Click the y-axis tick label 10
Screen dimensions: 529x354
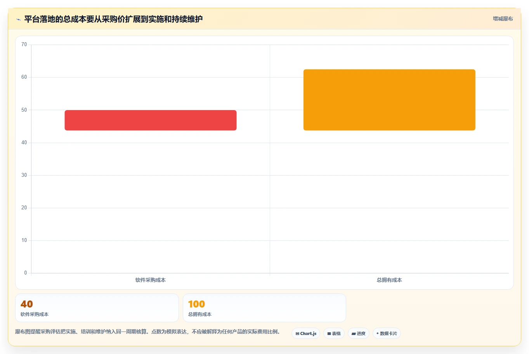24,240
